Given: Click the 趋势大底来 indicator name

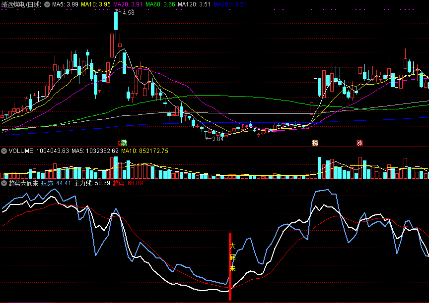Looking at the screenshot, I should tap(23, 183).
